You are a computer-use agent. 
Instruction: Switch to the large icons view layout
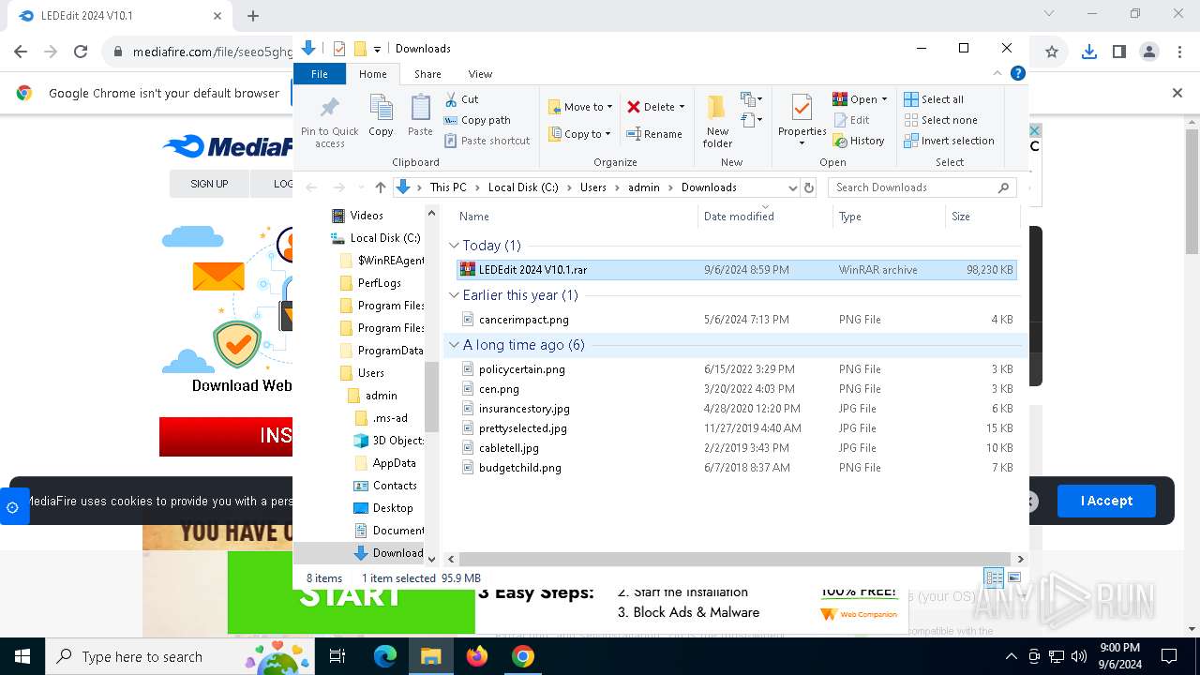coord(1013,577)
